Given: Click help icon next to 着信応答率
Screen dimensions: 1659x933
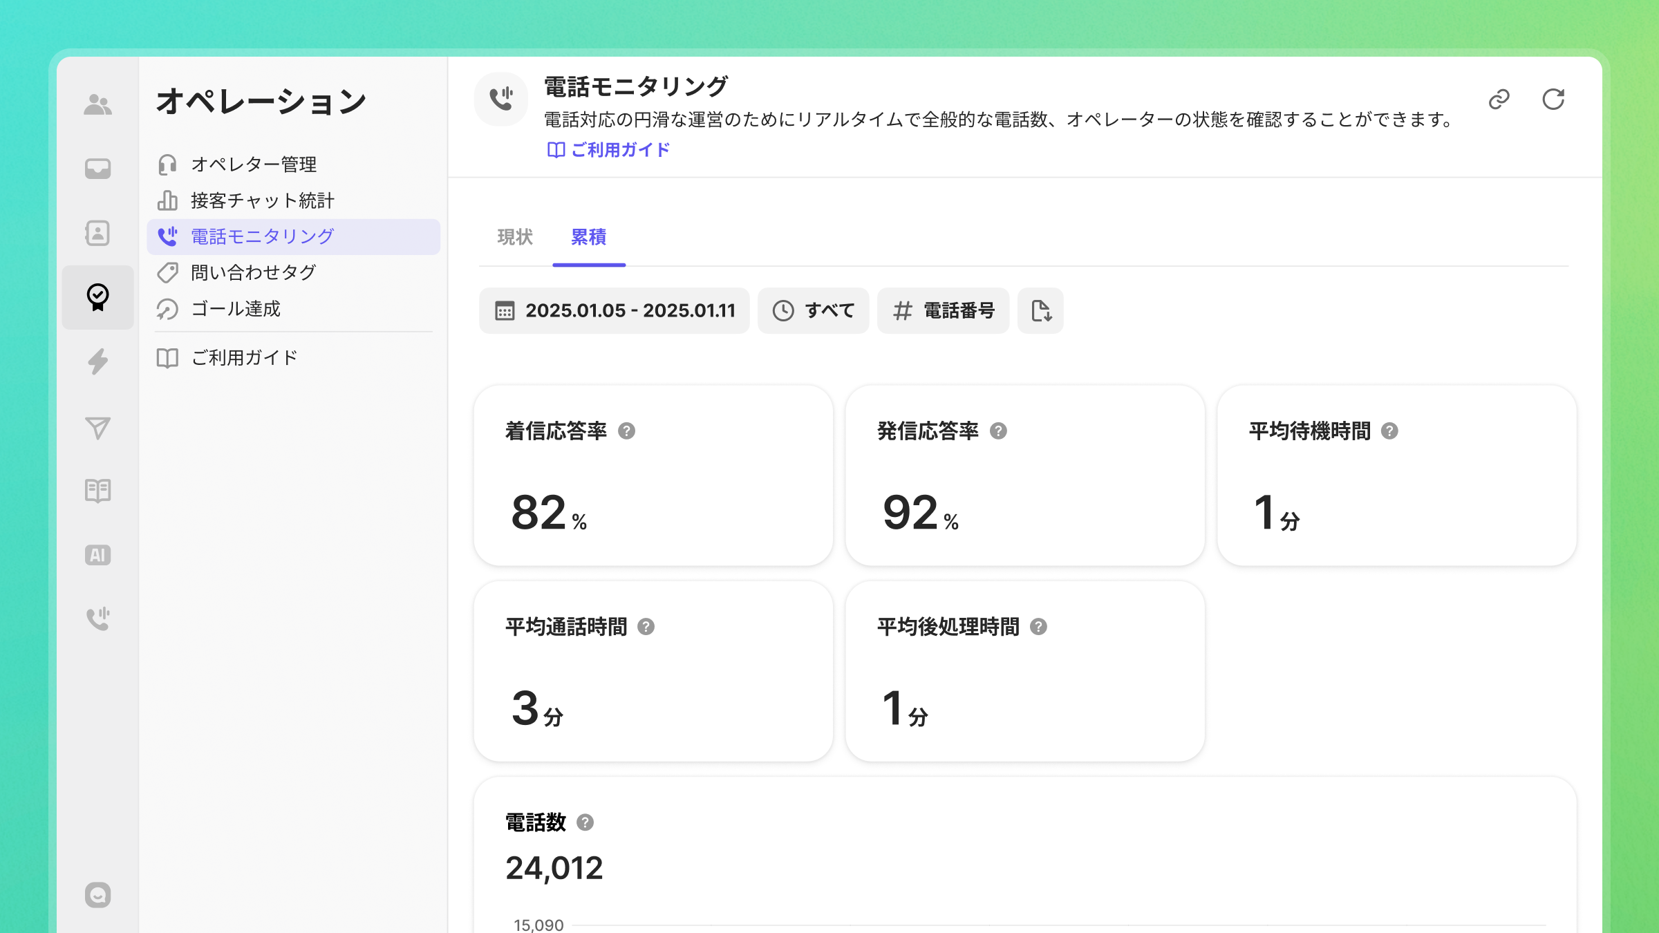Looking at the screenshot, I should (626, 431).
